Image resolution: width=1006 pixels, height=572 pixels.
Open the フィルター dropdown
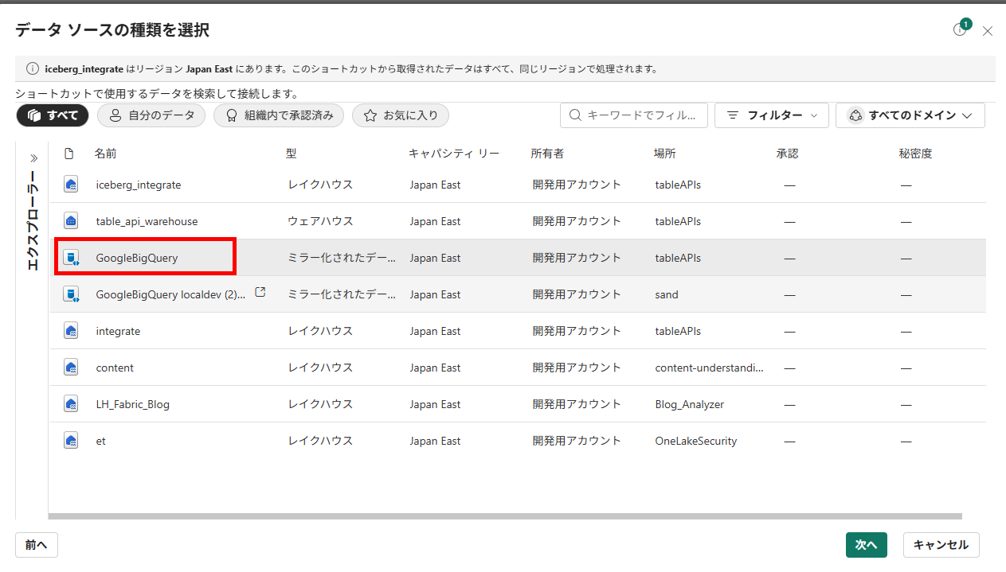772,115
